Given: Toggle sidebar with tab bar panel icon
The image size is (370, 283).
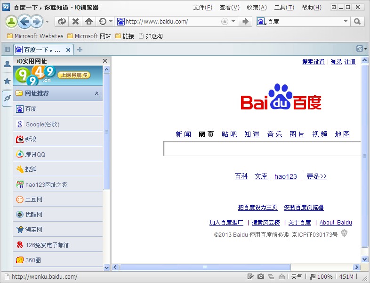Looking at the screenshot, I should [8, 49].
